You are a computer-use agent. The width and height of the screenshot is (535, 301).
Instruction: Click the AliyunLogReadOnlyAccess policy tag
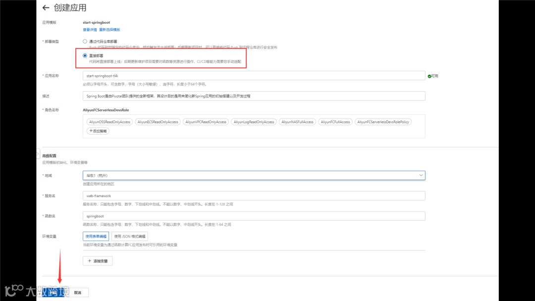coord(254,122)
